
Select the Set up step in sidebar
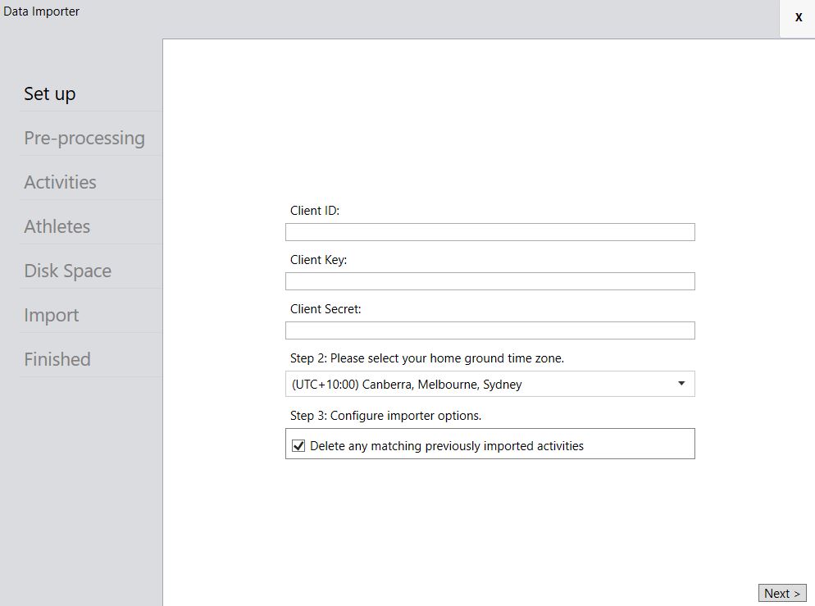click(50, 94)
